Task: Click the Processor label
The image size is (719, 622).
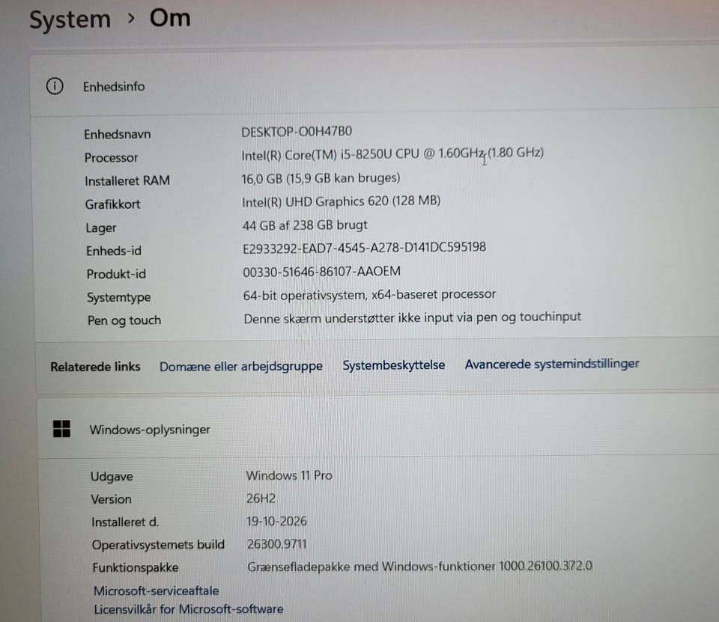Action: (111, 158)
